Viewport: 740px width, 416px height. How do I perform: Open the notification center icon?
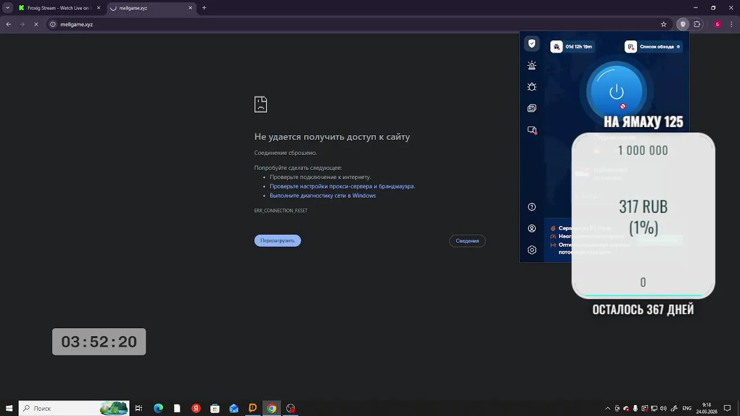pyautogui.click(x=727, y=408)
